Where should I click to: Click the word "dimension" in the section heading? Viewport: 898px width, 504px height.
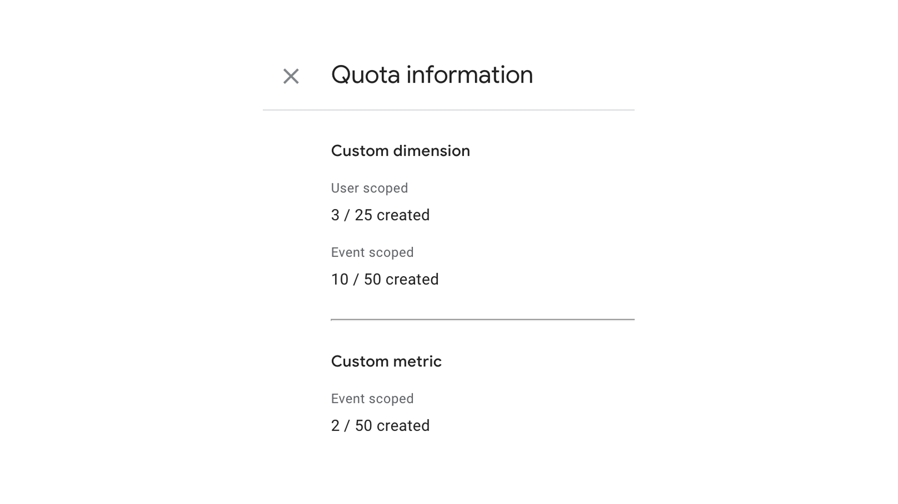[x=431, y=151]
